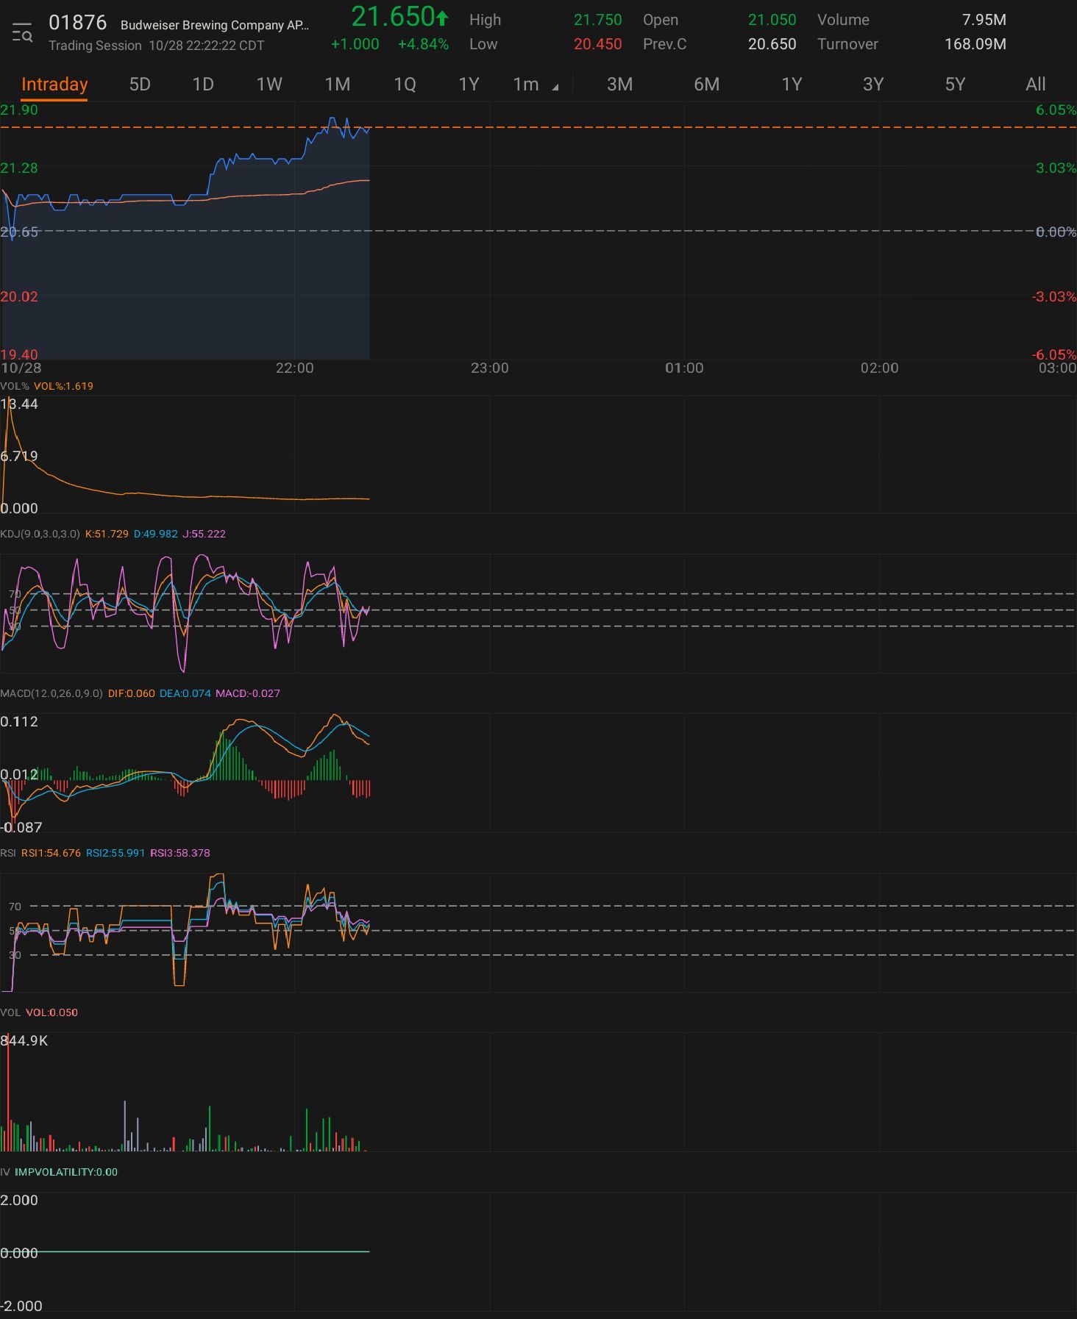Image resolution: width=1077 pixels, height=1319 pixels.
Task: Click the 22:00 time axis label
Action: [294, 368]
